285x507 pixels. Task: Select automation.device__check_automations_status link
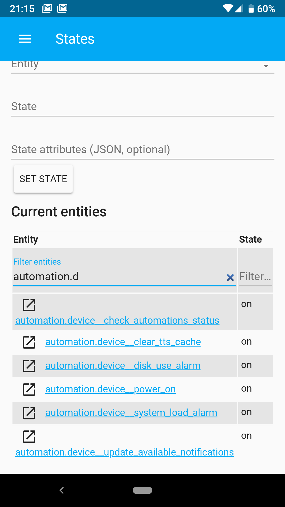pos(117,321)
